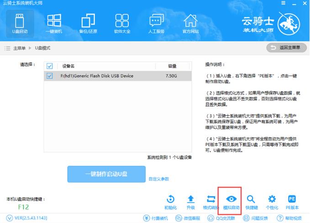Image resolution: width=310 pixels, height=223 pixels.
Task: Open the 人工服务 chat section
Action: [x=157, y=24]
